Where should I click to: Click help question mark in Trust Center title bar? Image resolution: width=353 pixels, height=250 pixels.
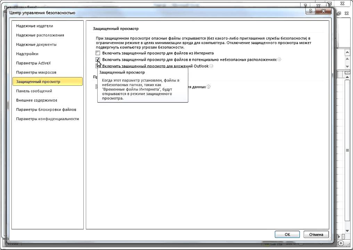(x=311, y=11)
